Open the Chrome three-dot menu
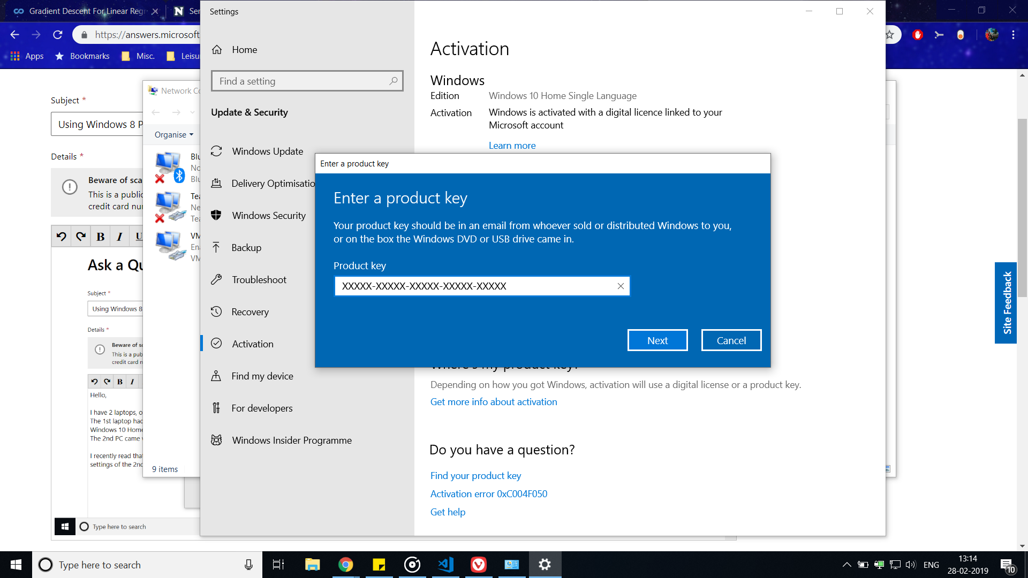The image size is (1028, 578). (x=1014, y=35)
